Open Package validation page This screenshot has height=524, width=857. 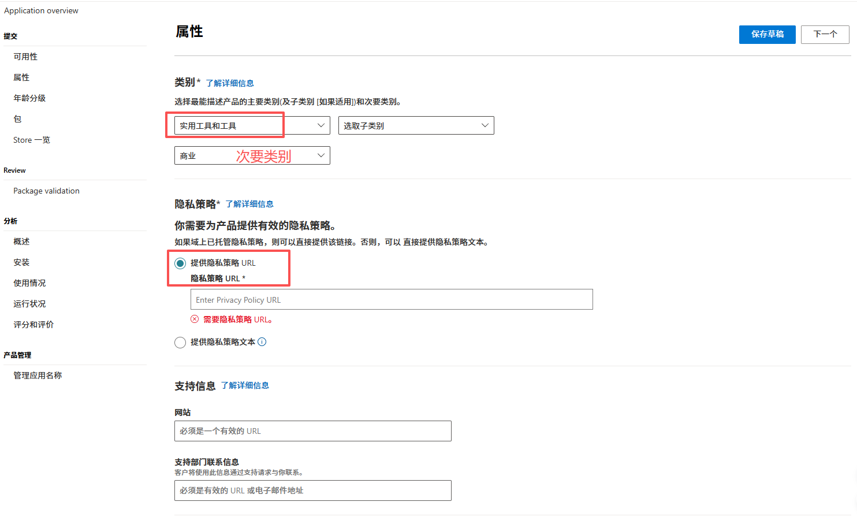click(46, 191)
